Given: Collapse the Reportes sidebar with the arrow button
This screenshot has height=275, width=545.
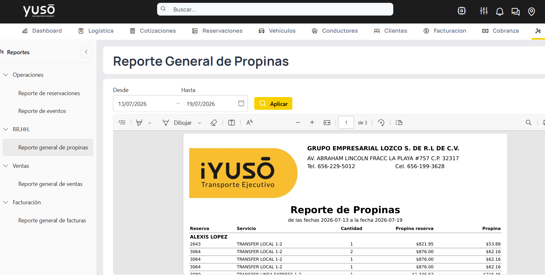Looking at the screenshot, I should pyautogui.click(x=86, y=52).
